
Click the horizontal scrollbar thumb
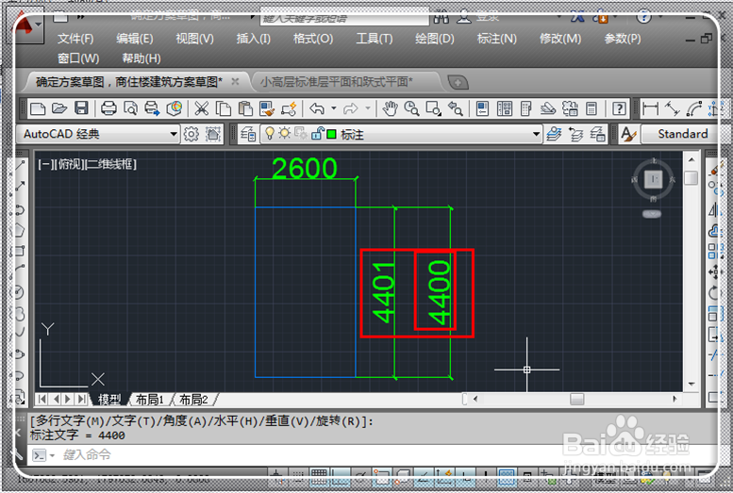(576, 399)
